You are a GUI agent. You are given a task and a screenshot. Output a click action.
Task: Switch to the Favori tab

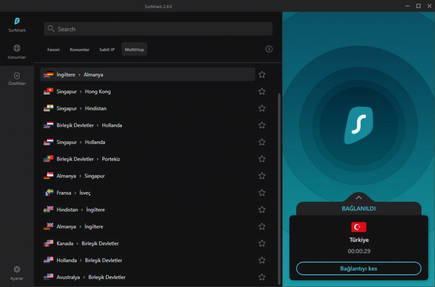(x=53, y=50)
